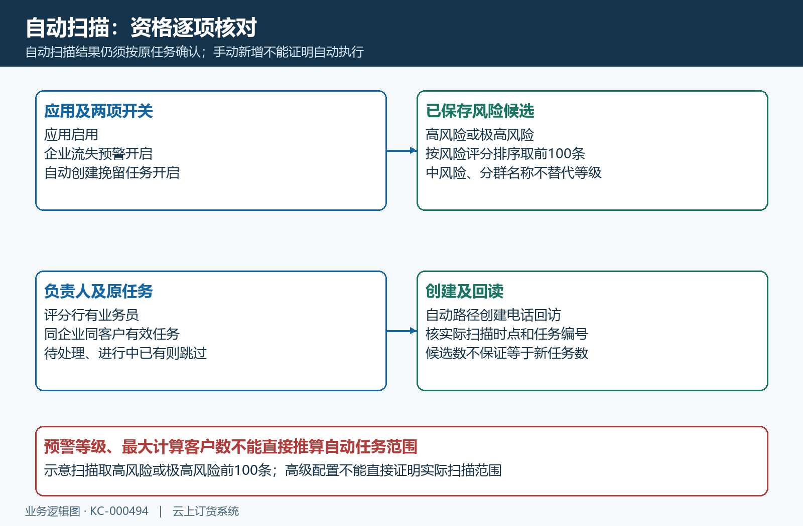
Task: Click the red heading starting "预警等级、最大计算客户数"
Action: pos(231,446)
